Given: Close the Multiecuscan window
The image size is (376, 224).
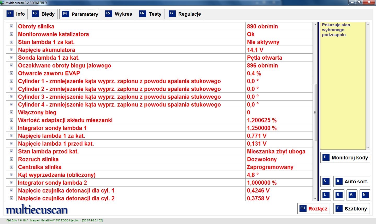Looking at the screenshot, I should pos(369,2).
